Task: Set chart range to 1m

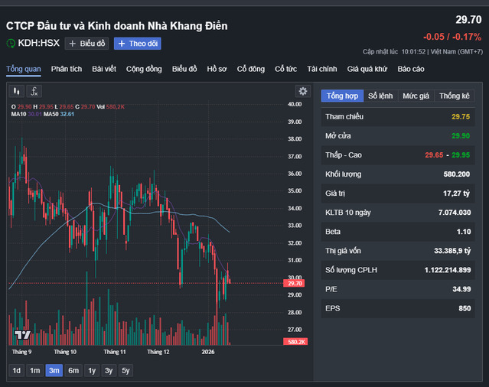Action: tap(35, 370)
